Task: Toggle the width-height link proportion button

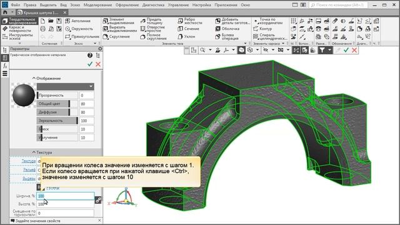Action: coord(98,200)
